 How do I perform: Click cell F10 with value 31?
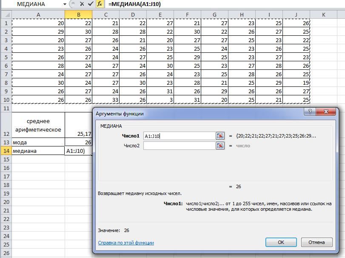click(187, 100)
